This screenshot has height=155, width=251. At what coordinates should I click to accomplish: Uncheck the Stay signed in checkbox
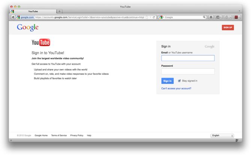coord(179,81)
